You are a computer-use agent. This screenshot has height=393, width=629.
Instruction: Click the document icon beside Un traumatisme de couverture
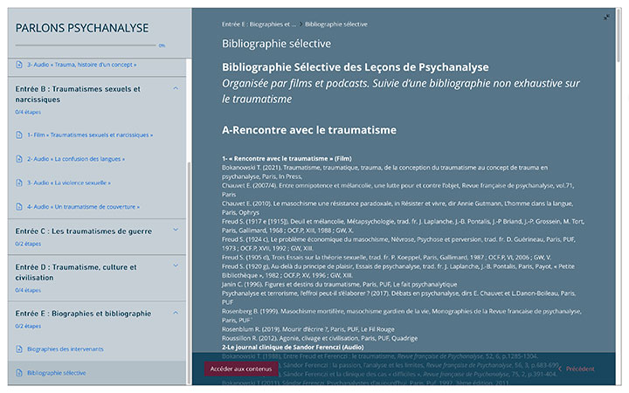click(x=19, y=207)
